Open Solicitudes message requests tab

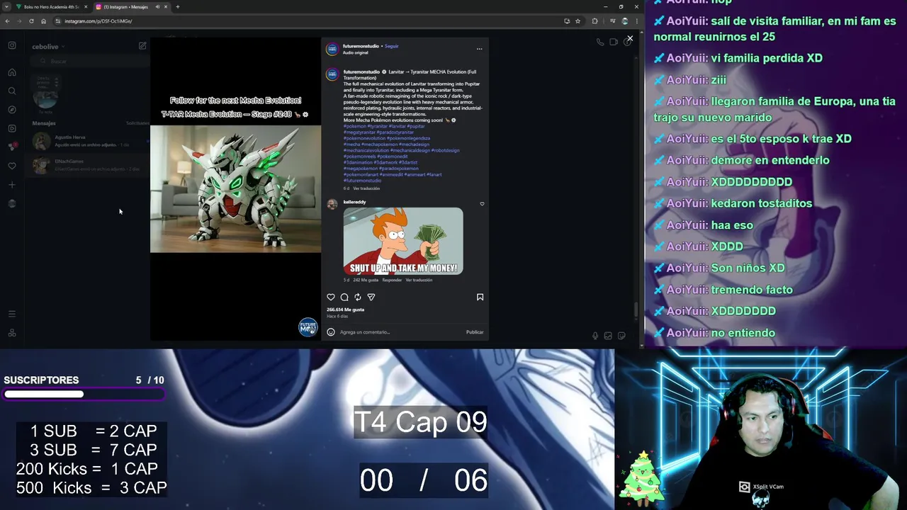(x=137, y=123)
